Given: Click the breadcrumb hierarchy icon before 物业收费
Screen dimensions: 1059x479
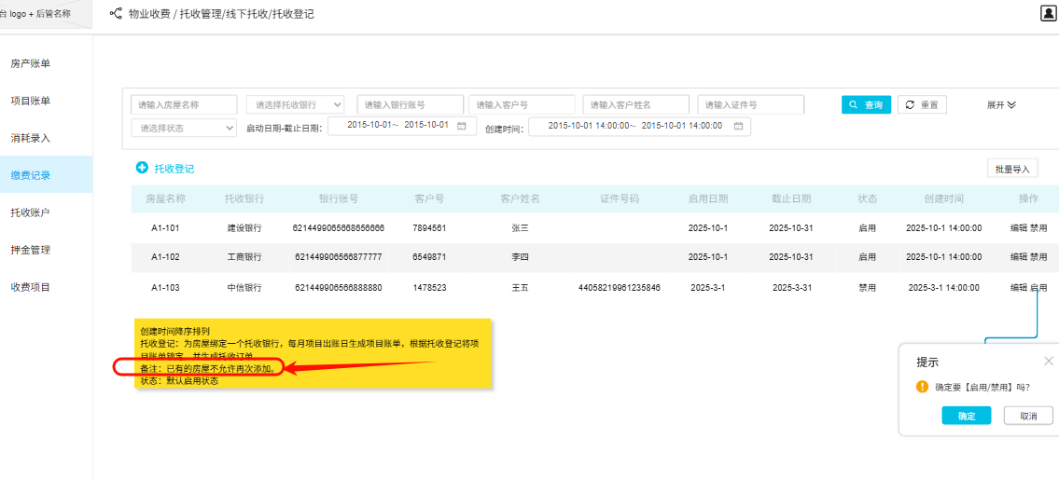Looking at the screenshot, I should 116,14.
